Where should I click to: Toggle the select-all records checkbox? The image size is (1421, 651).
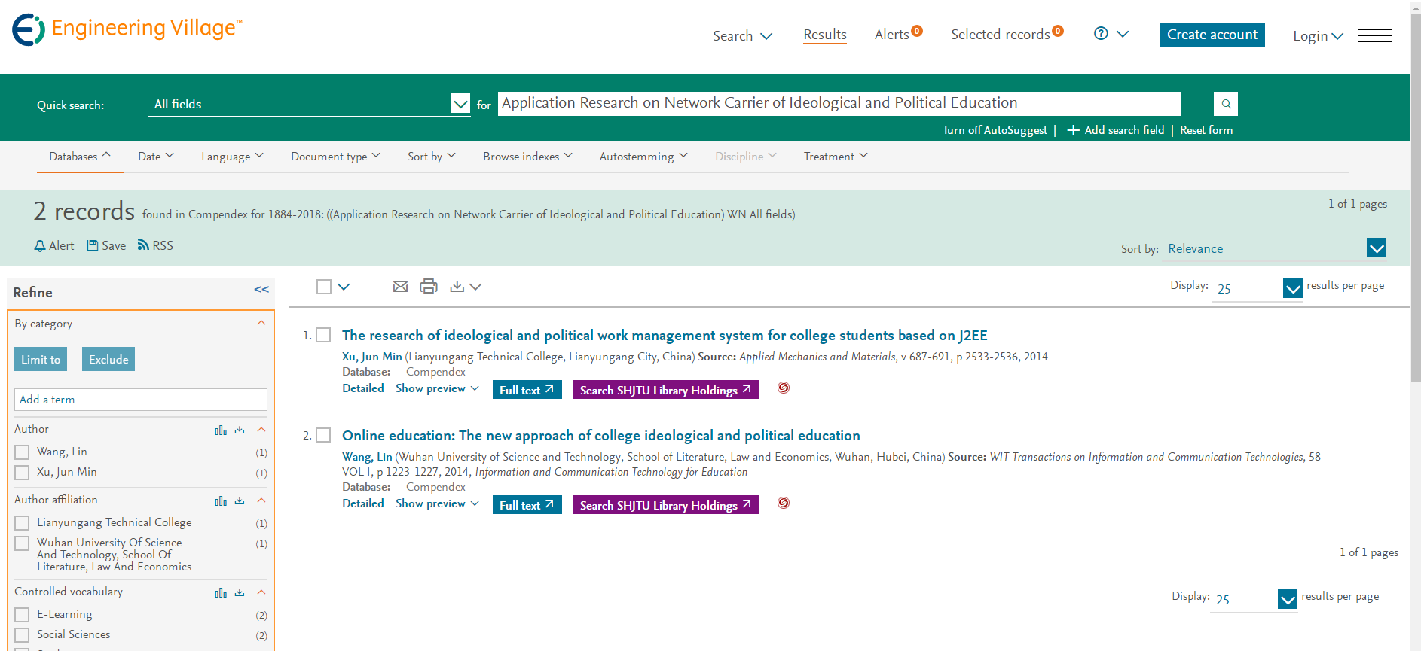324,287
